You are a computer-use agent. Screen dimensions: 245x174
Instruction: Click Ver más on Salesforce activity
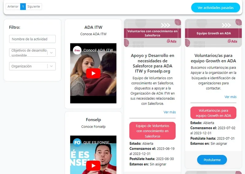[x=169, y=112]
